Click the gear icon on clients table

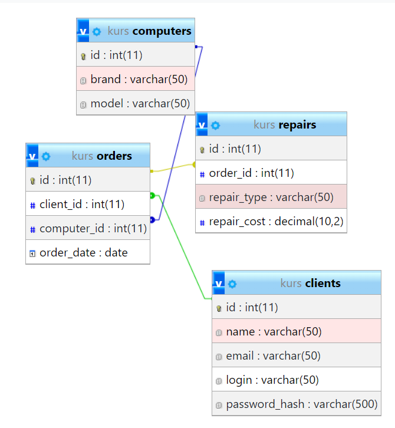[x=232, y=284]
